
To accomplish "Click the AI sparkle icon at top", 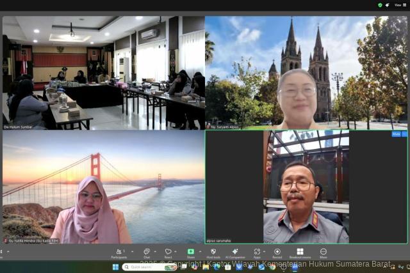I will click(387, 4).
